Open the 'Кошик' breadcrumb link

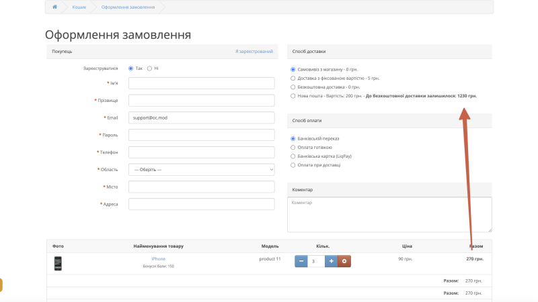click(x=79, y=7)
